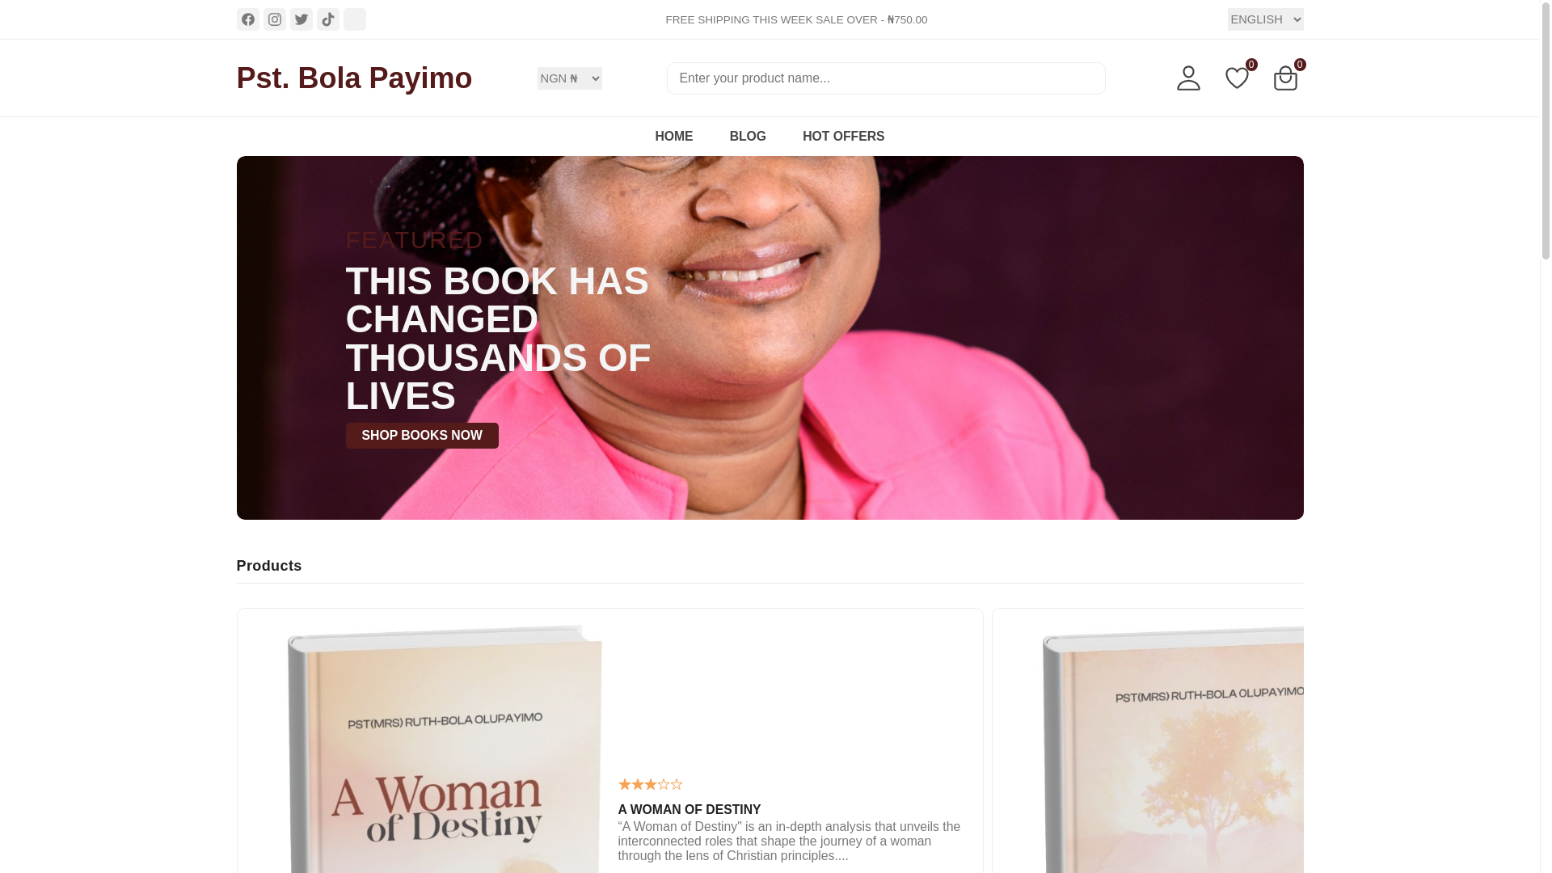1552x873 pixels.
Task: Open the user account icon
Action: (x=1188, y=78)
